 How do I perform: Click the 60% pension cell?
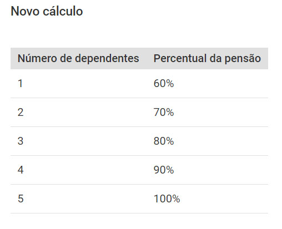point(164,83)
